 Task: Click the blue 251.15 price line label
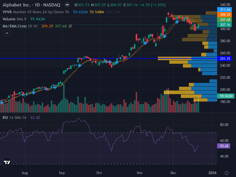[x=224, y=58]
